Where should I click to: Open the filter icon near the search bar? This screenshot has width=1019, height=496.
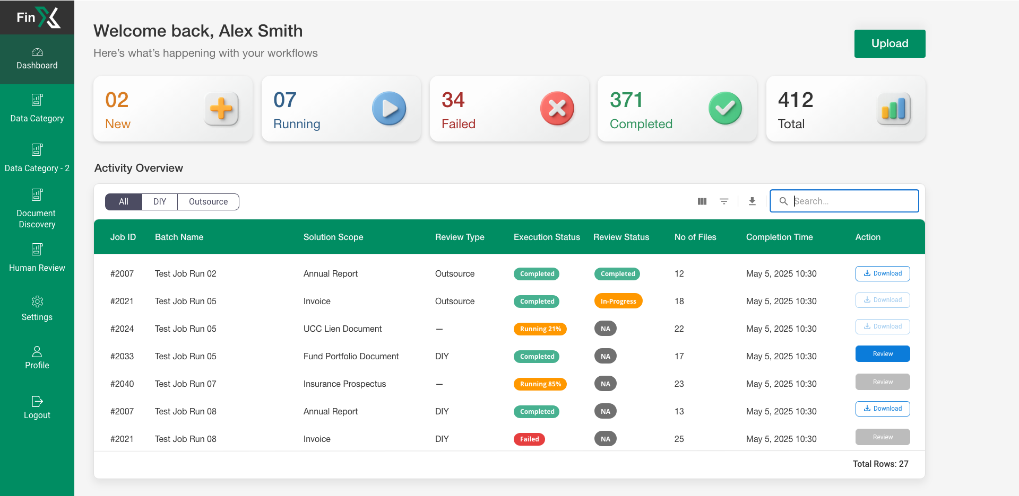tap(724, 201)
